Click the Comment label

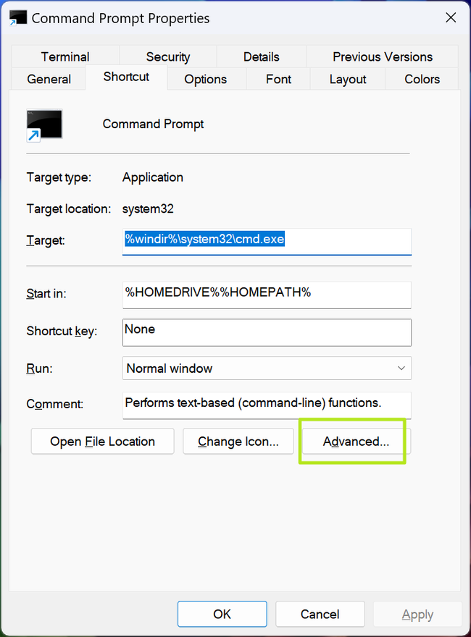(55, 404)
